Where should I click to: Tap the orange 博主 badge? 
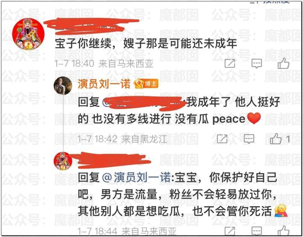tap(146, 84)
